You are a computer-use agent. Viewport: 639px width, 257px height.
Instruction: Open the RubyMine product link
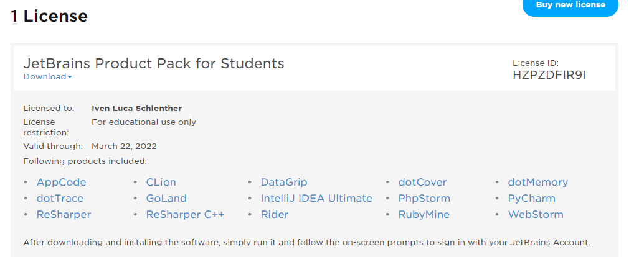coord(424,215)
